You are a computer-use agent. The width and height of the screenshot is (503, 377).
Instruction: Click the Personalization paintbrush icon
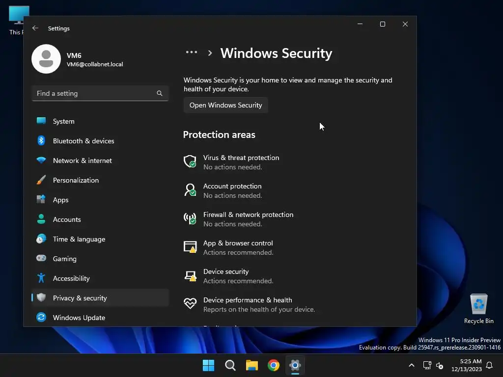[x=41, y=180]
